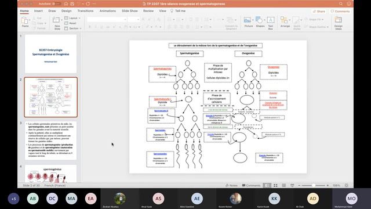Viewport: 371px width, 209px height.
Task: Click participant avatar KK
Action: pos(274,199)
